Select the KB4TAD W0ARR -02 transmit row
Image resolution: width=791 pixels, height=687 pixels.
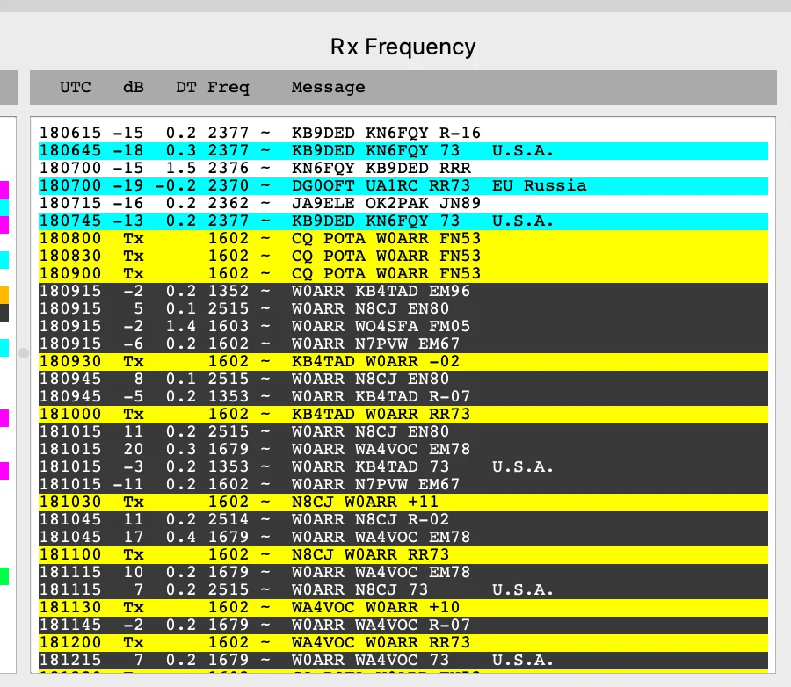[x=403, y=362]
